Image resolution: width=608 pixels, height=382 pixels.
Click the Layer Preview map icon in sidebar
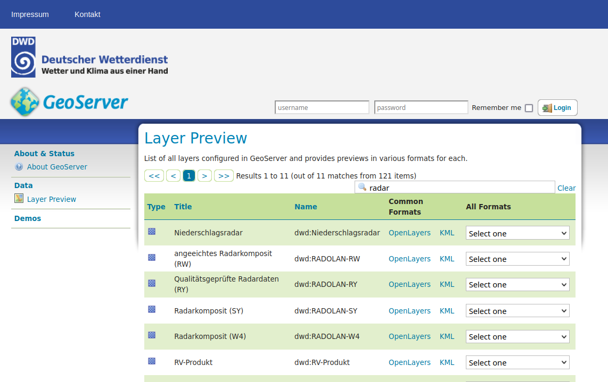(x=19, y=199)
